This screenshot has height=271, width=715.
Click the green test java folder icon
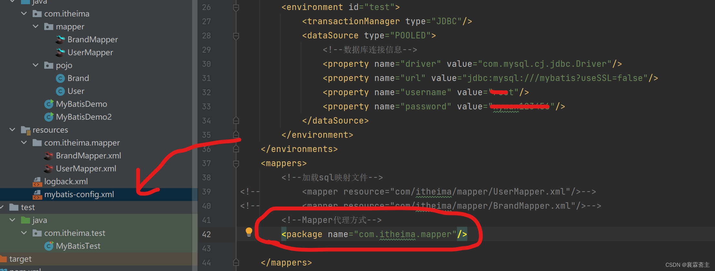pos(25,220)
